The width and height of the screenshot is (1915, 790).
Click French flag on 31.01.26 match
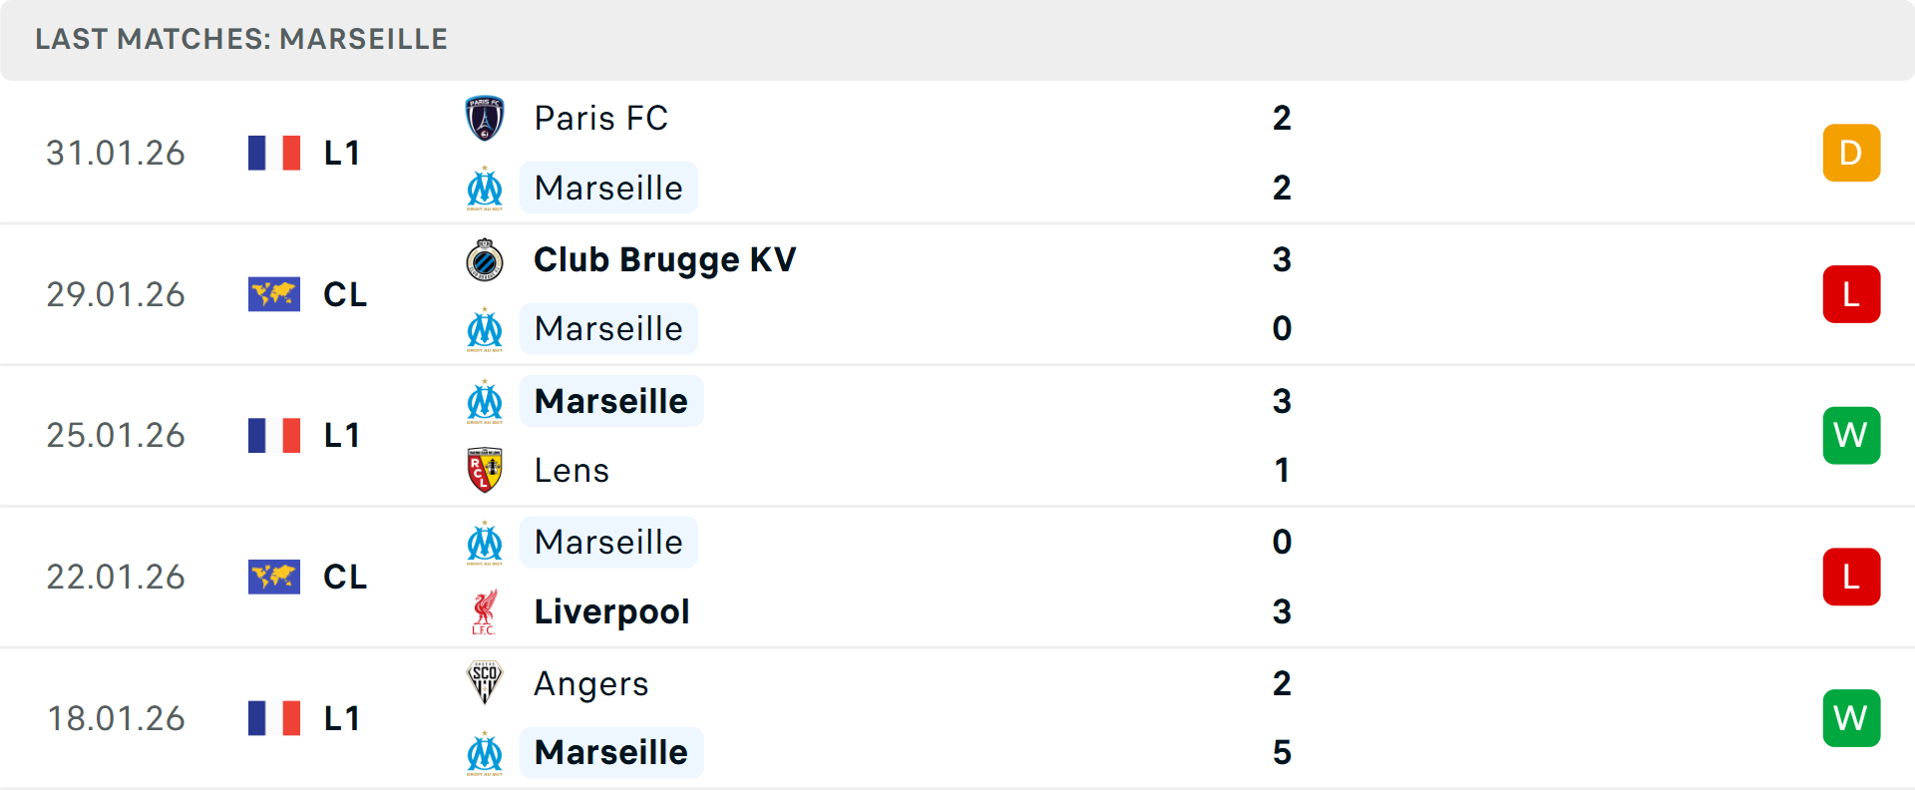(x=274, y=153)
